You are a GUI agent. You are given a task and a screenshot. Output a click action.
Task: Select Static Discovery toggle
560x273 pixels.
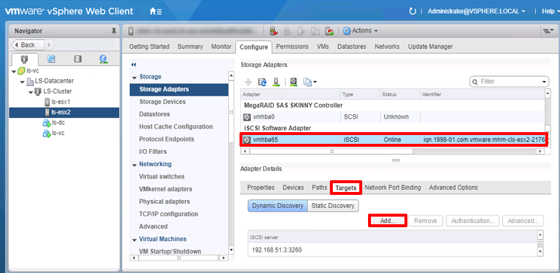click(x=333, y=206)
